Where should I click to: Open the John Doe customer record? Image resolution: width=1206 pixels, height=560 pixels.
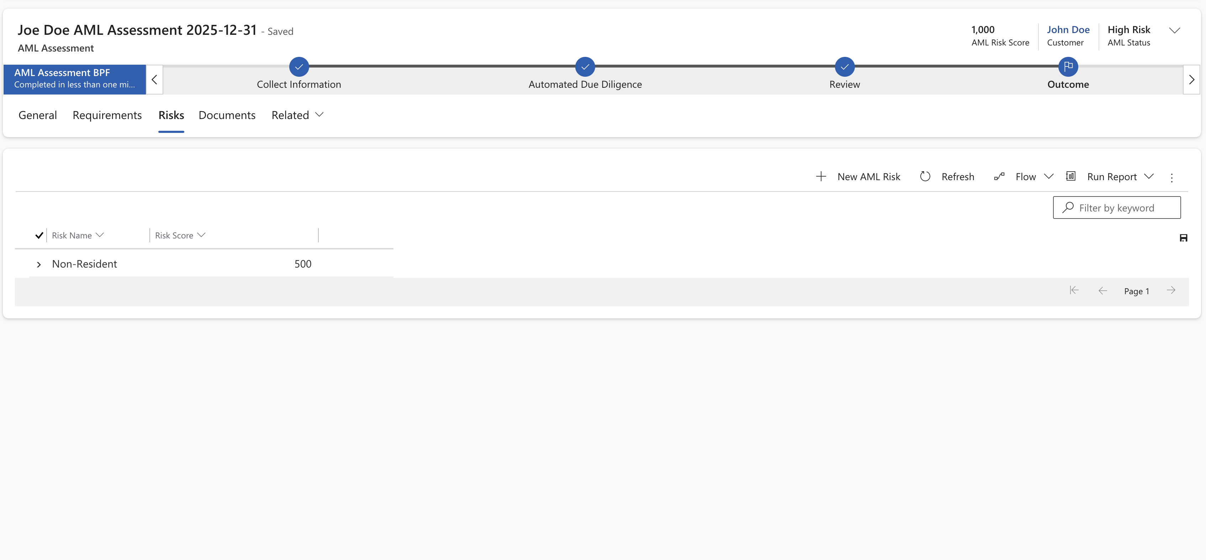click(1068, 29)
